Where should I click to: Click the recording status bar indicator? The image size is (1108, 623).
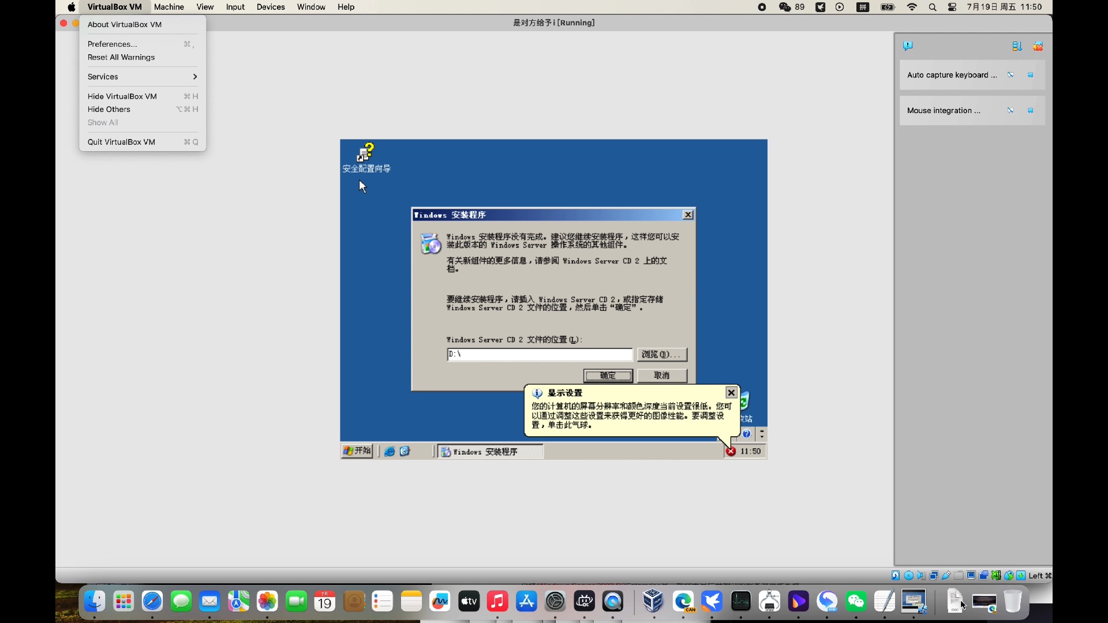[x=984, y=575]
